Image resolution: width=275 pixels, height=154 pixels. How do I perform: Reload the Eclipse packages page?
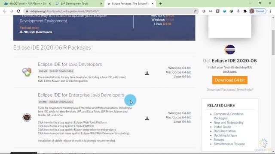coord(18,11)
